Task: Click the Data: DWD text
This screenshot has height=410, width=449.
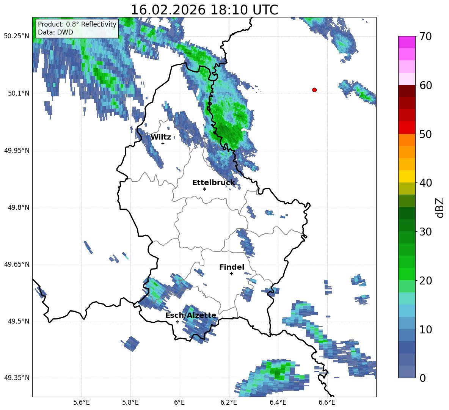Action: click(55, 32)
